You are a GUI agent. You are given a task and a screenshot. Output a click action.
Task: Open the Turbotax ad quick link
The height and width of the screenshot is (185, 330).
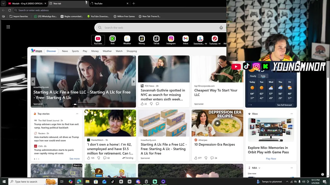(215, 40)
